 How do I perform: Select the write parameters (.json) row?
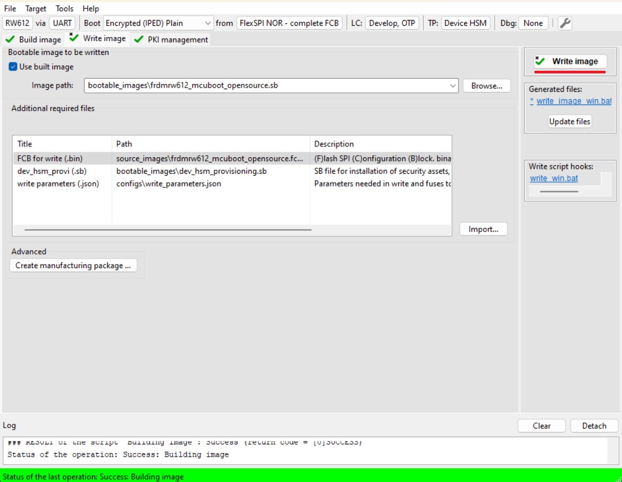[x=232, y=184]
